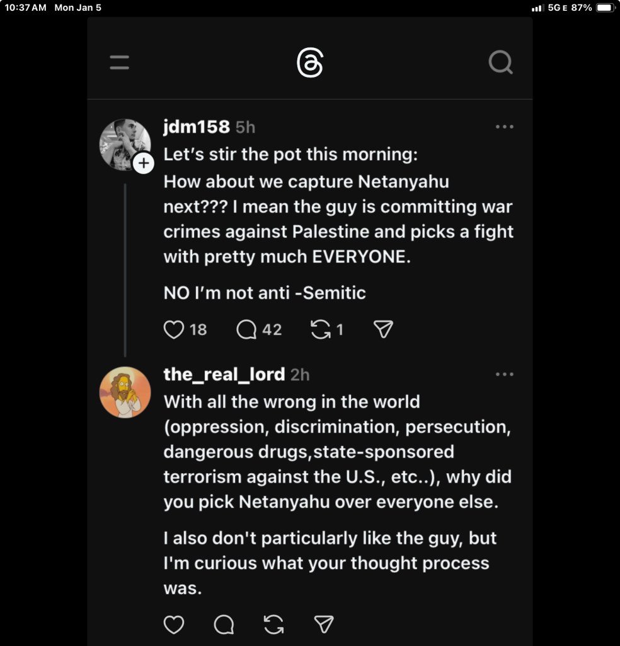Screen dimensions: 620x646
Task: Tap the battery indicator in status bar
Action: 604,8
